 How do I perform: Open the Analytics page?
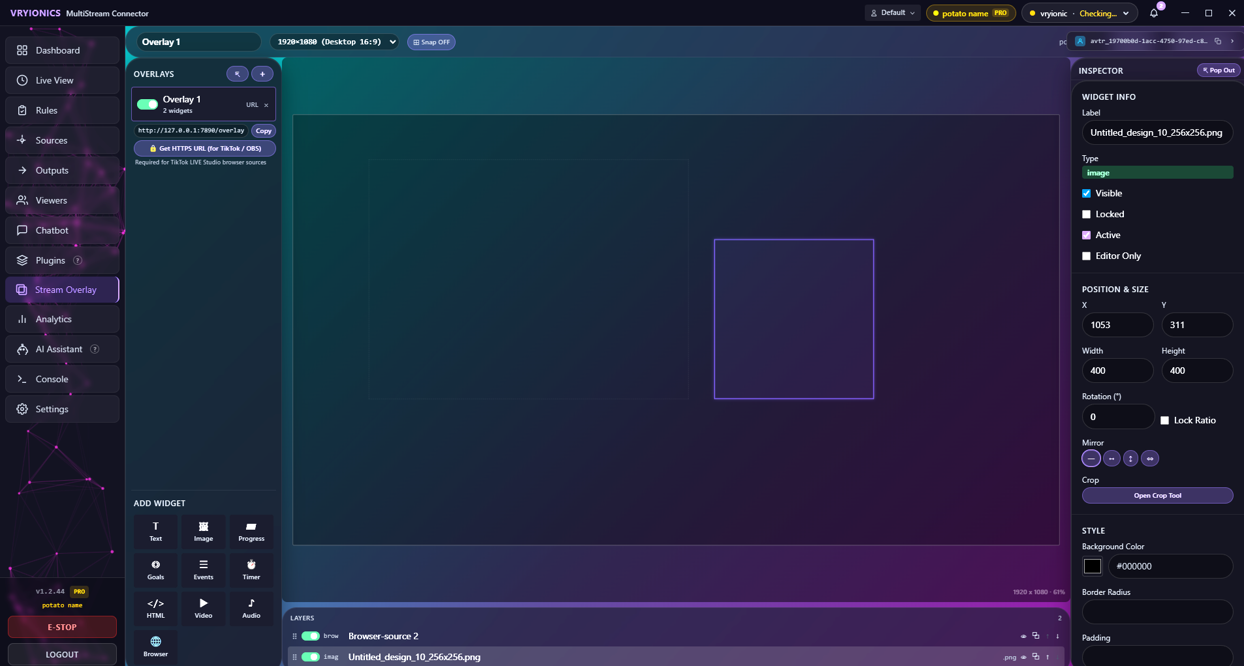coord(62,319)
